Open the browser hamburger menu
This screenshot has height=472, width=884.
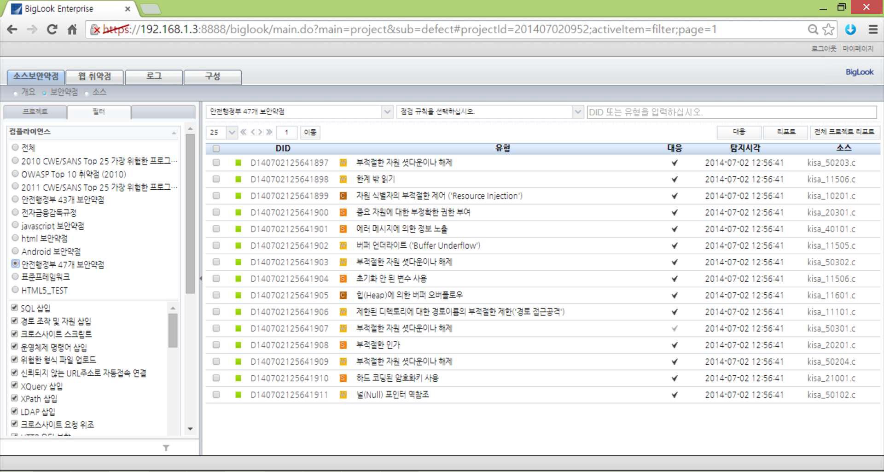872,29
